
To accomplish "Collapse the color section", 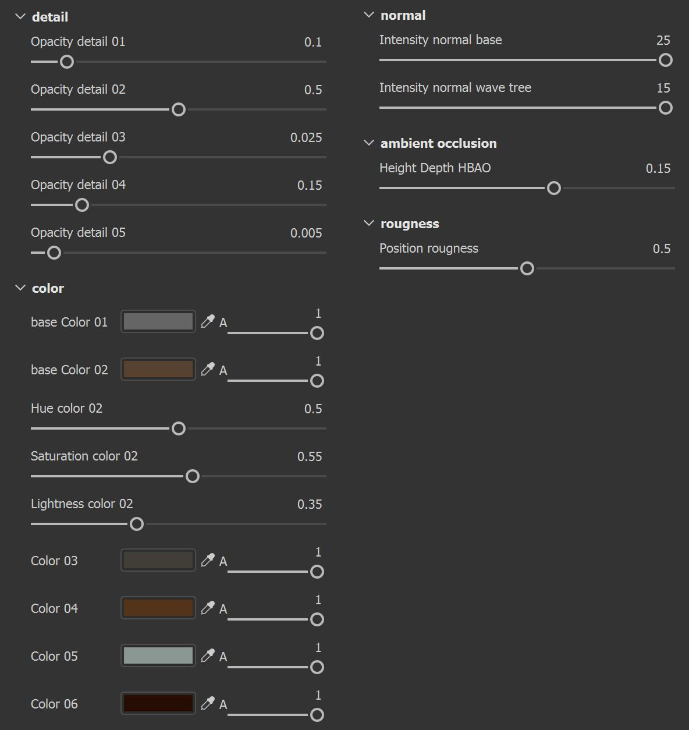I will 20,288.
